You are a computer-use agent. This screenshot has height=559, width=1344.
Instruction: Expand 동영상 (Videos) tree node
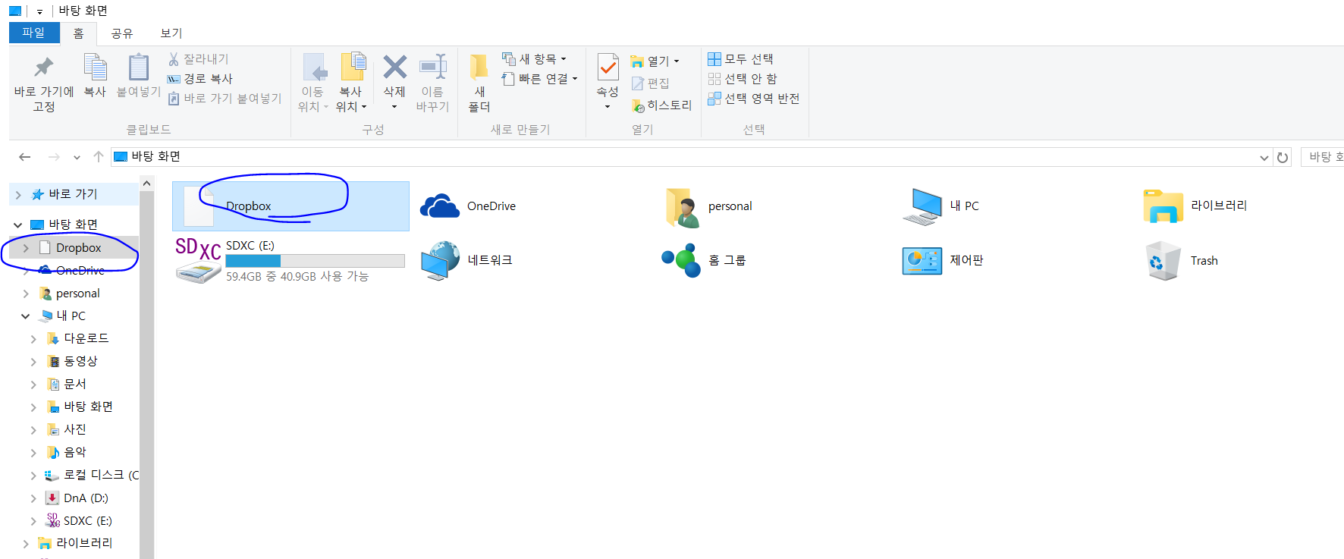coord(33,362)
